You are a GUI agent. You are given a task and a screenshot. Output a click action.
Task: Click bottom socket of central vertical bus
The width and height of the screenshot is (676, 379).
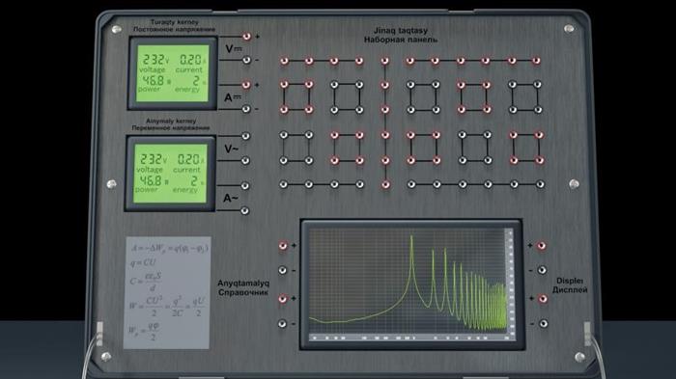[385, 185]
